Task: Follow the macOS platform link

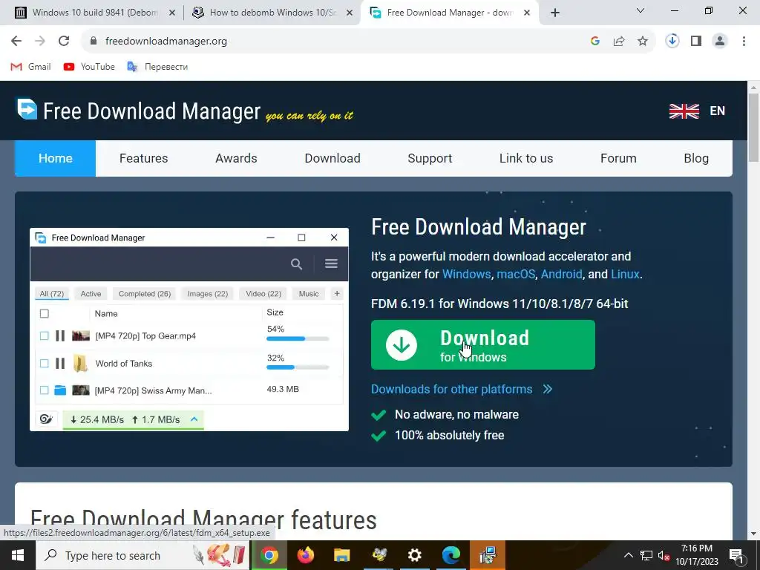Action: point(516,275)
